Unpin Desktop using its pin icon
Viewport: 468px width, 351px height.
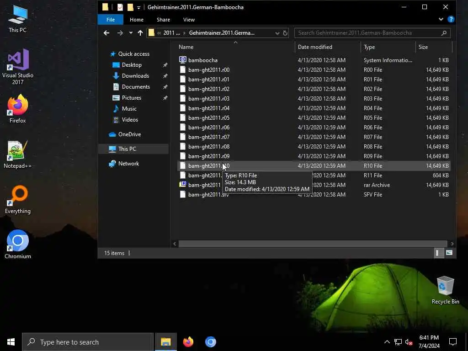pos(165,65)
